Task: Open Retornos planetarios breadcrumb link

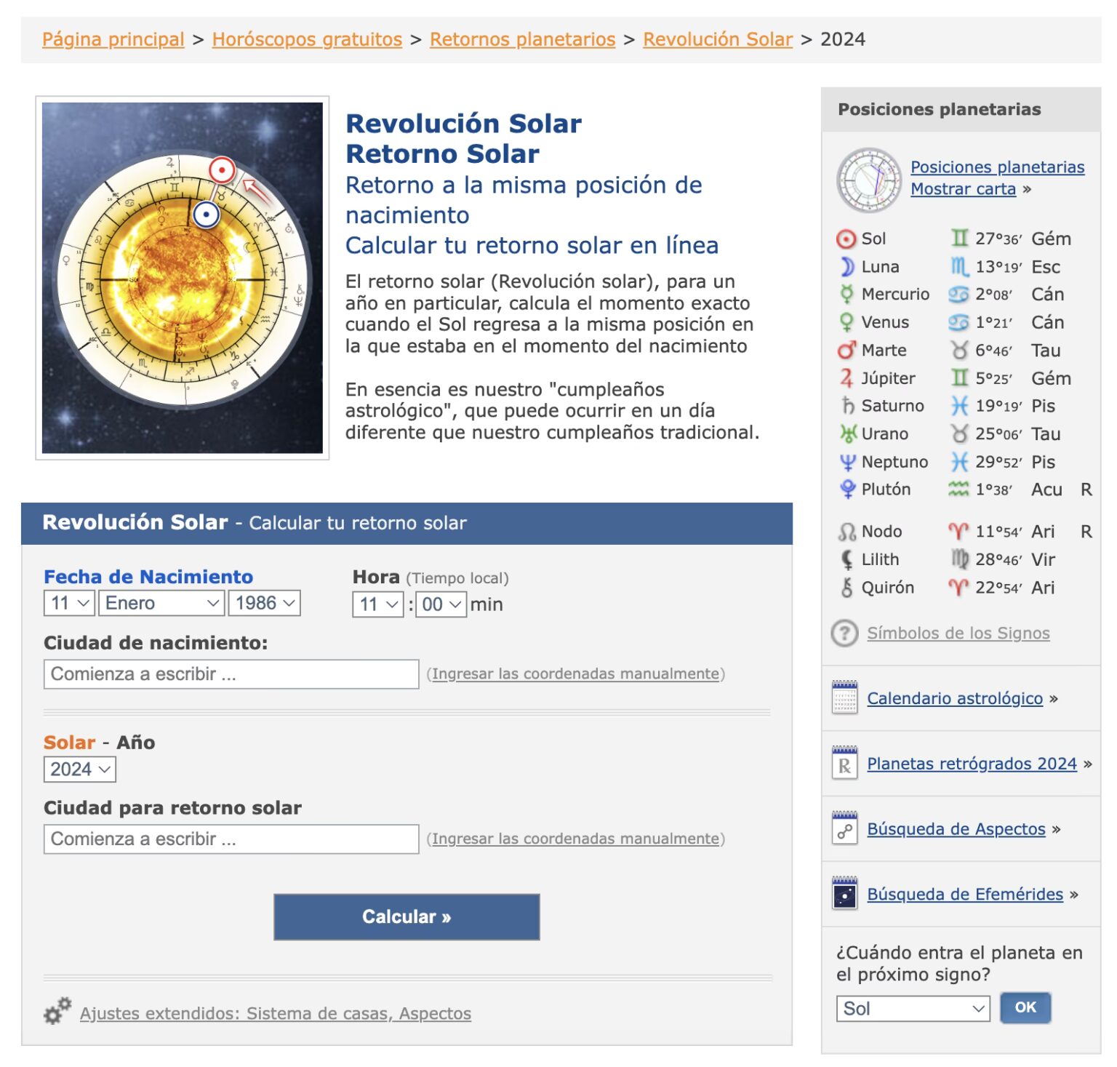Action: pyautogui.click(x=522, y=39)
